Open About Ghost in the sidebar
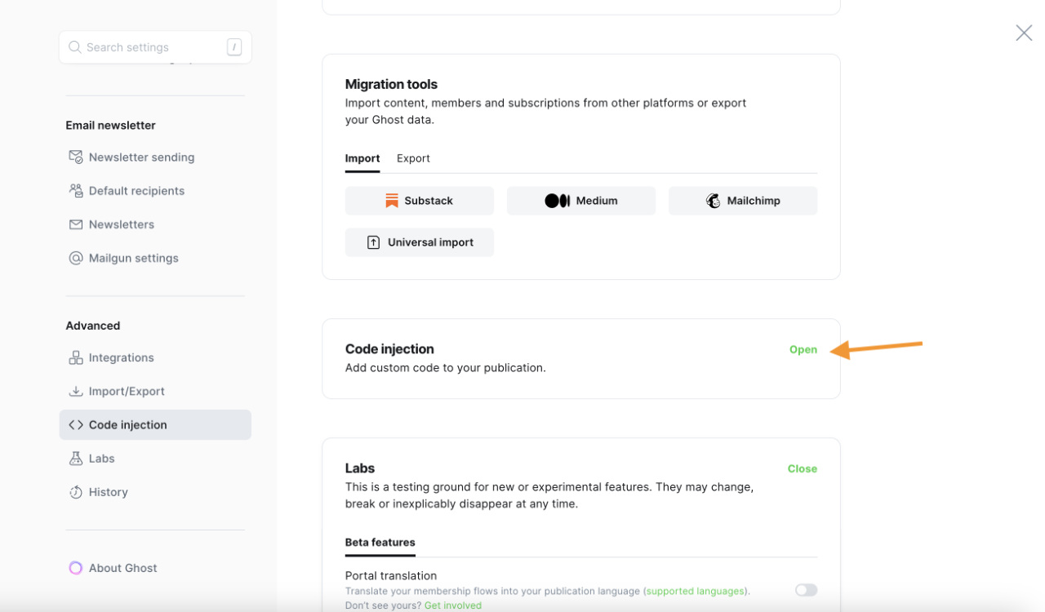Image resolution: width=1045 pixels, height=612 pixels. [x=122, y=568]
